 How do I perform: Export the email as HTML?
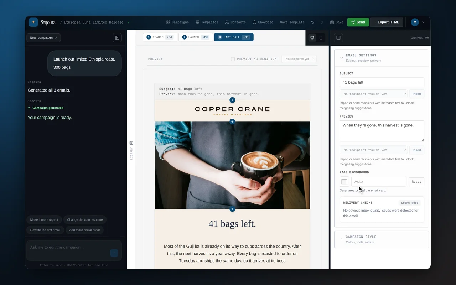[387, 22]
